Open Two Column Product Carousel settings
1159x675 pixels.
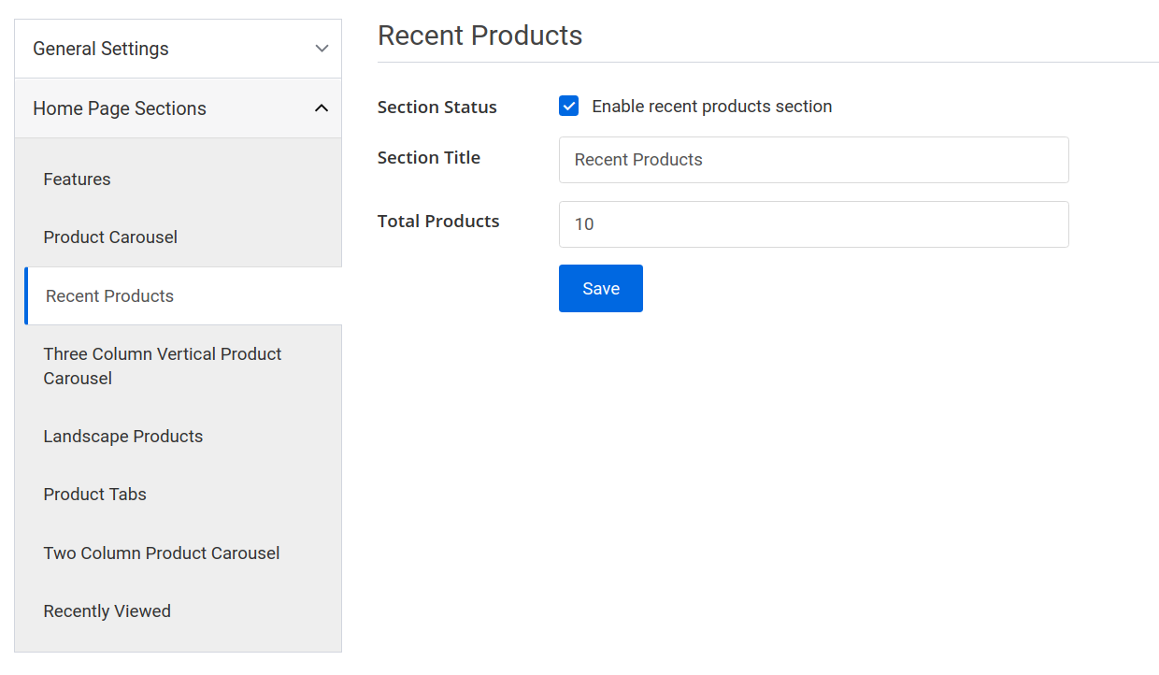click(x=161, y=553)
